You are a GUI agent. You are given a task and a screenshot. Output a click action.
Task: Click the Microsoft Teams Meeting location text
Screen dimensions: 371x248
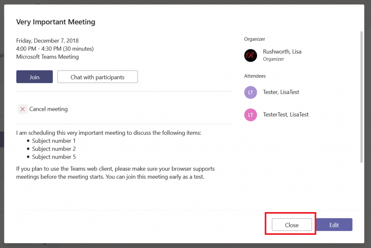point(47,57)
